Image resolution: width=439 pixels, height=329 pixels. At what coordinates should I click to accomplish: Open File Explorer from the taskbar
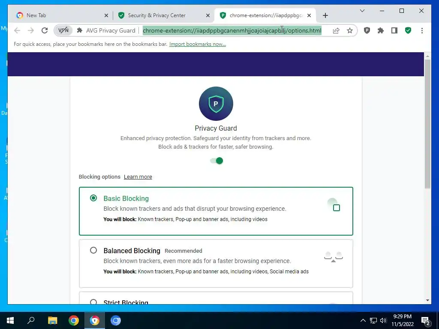(x=52, y=320)
